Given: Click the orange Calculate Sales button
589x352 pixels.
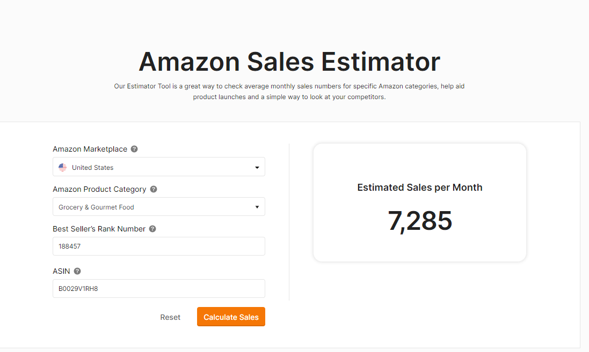Looking at the screenshot, I should (231, 317).
